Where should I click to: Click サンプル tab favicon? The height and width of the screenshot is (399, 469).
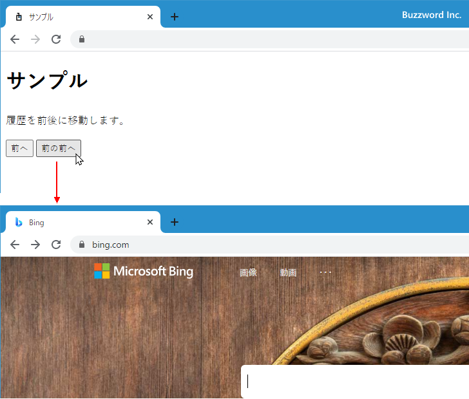coord(19,17)
